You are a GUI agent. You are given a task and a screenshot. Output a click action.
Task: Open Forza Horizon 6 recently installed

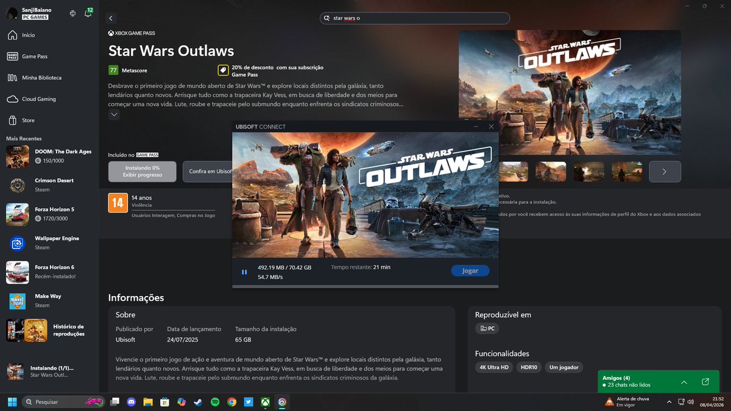[x=50, y=272]
